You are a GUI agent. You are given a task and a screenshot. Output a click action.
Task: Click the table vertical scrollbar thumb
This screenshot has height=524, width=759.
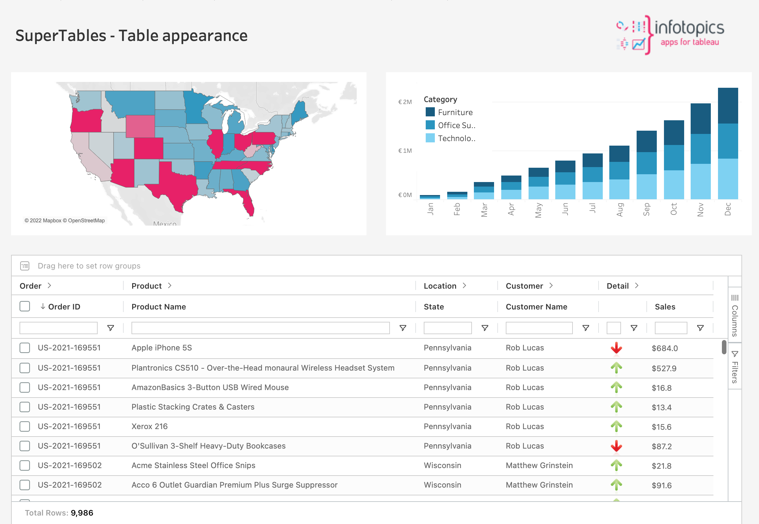pyautogui.click(x=724, y=347)
